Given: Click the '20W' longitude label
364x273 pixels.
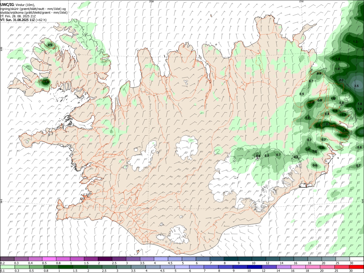Looking at the screenshot, I should [151, 1].
